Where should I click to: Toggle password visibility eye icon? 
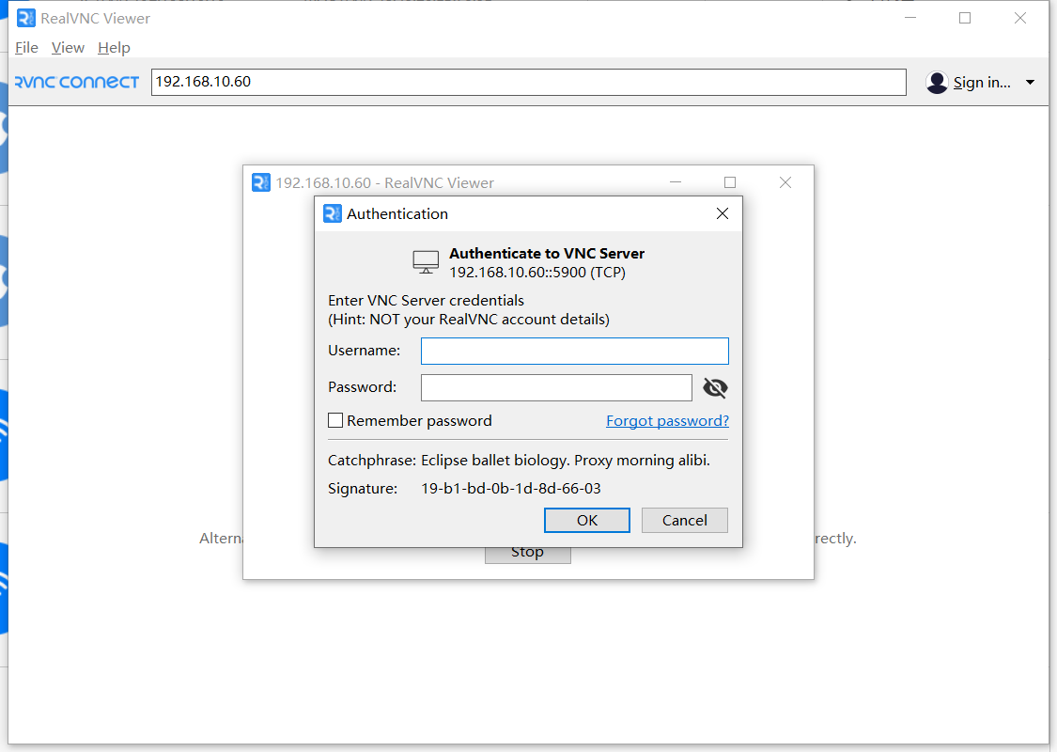[x=715, y=388]
